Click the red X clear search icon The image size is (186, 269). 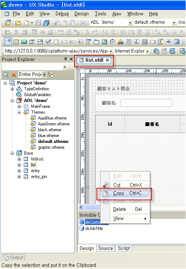tap(14, 75)
